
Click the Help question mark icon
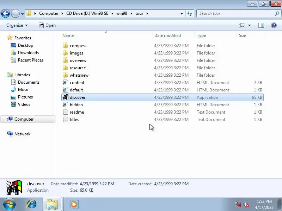(274, 25)
